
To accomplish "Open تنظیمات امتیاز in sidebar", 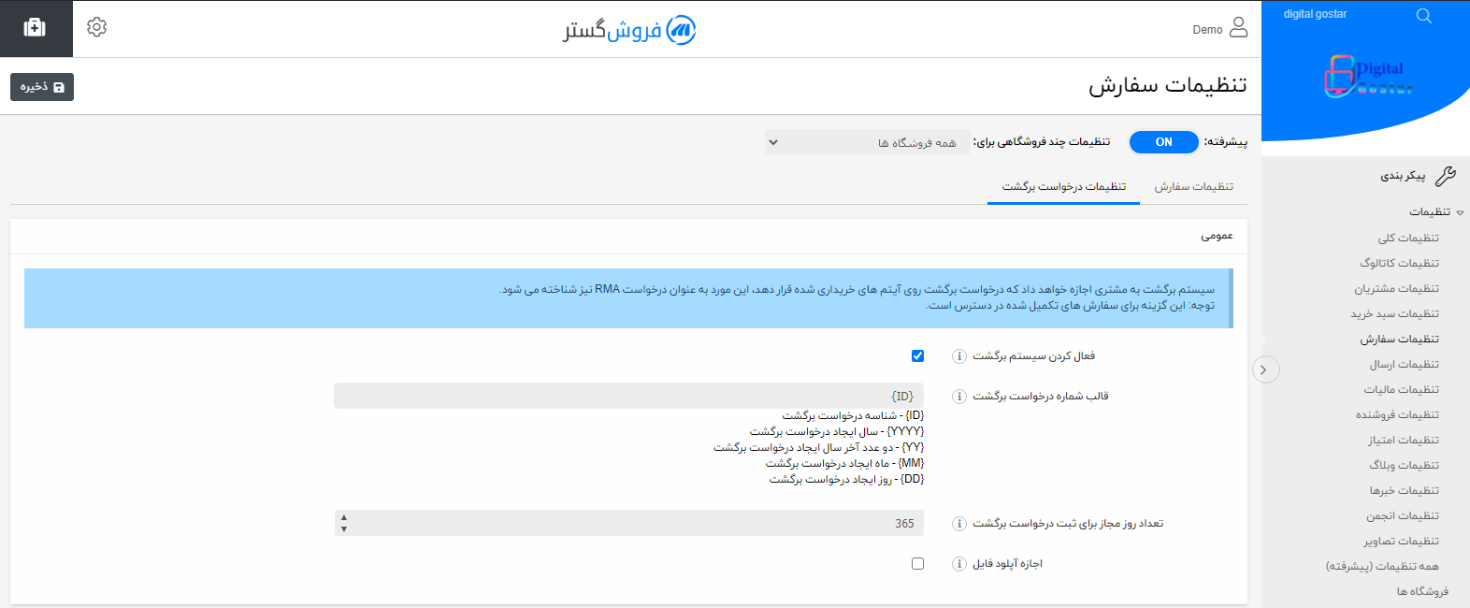I will pos(1404,441).
